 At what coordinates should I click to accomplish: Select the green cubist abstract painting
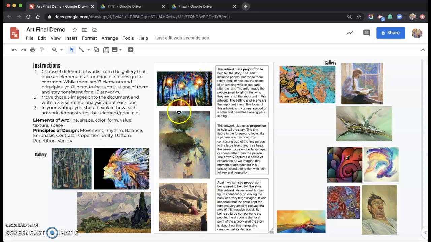(71, 169)
